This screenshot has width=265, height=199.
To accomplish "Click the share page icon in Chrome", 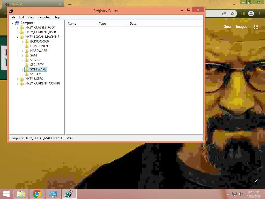I will point(224,13).
